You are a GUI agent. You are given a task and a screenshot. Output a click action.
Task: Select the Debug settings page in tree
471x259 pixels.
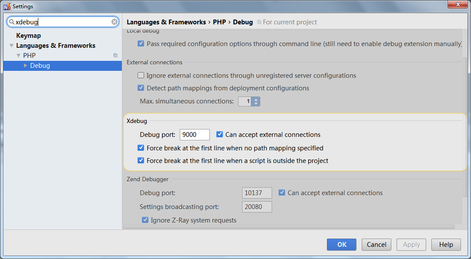pyautogui.click(x=40, y=66)
